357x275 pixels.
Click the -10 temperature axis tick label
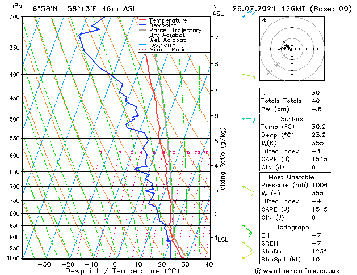click(91, 264)
